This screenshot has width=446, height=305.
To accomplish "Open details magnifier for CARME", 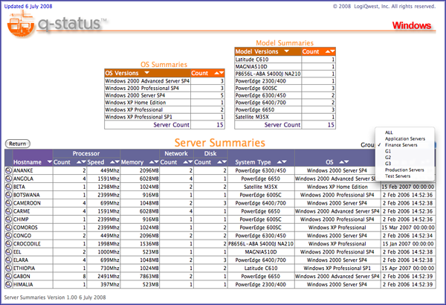I will [9, 211].
